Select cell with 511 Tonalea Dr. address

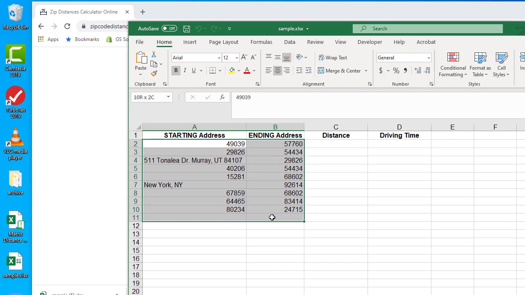tap(194, 160)
